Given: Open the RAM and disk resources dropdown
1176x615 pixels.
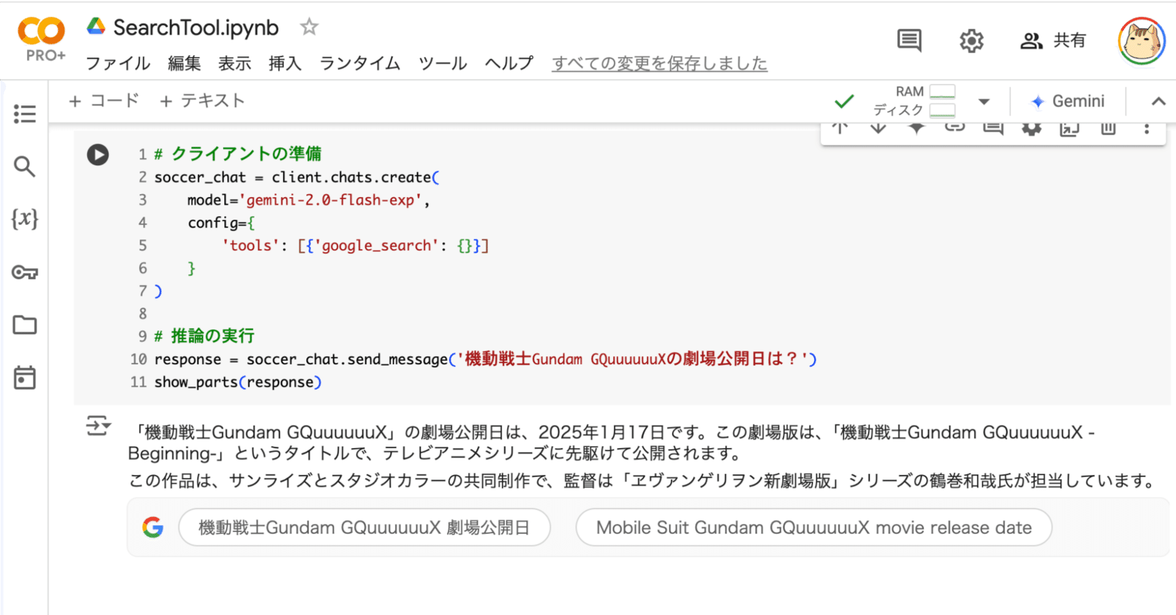Looking at the screenshot, I should click(984, 101).
